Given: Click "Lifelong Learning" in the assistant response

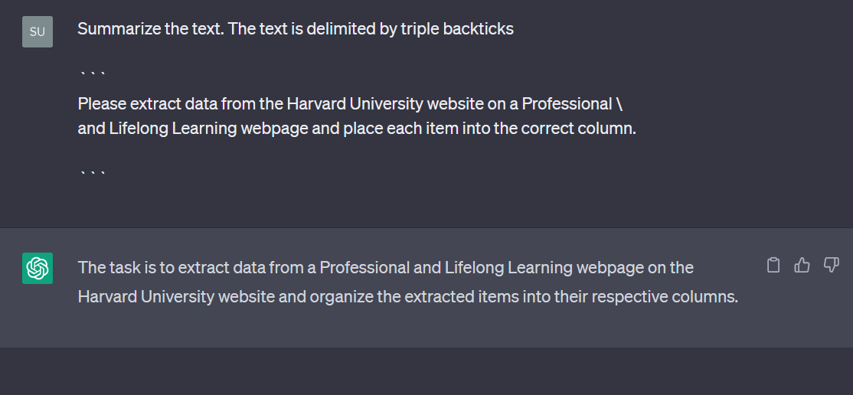Looking at the screenshot, I should pos(508,268).
